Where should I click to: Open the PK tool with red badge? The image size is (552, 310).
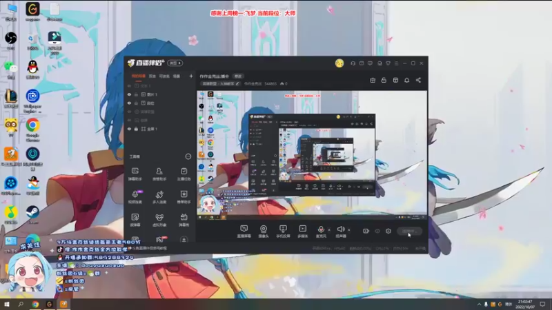point(160,239)
